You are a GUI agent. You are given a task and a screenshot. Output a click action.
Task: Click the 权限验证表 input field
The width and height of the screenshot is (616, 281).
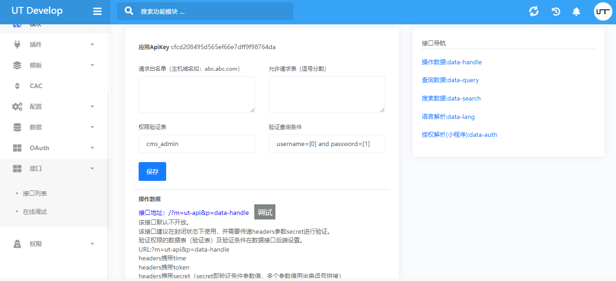tap(196, 144)
